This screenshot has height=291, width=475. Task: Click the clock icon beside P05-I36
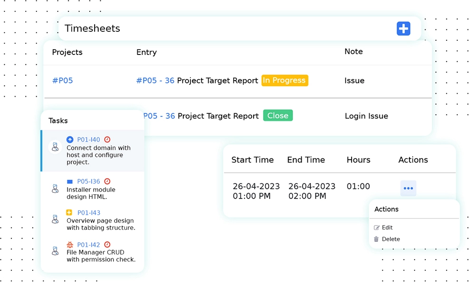coord(107,182)
